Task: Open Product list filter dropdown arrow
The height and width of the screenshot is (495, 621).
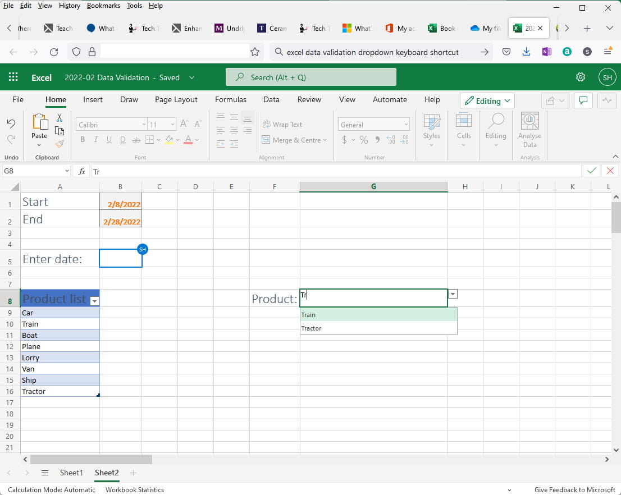Action: click(x=94, y=301)
